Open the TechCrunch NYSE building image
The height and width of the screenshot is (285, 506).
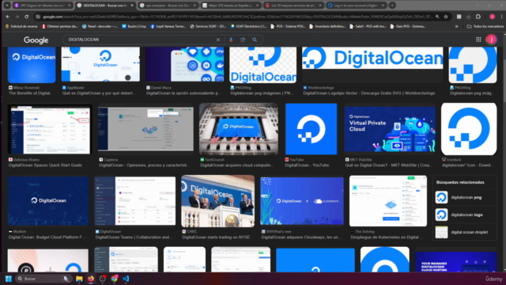[239, 129]
